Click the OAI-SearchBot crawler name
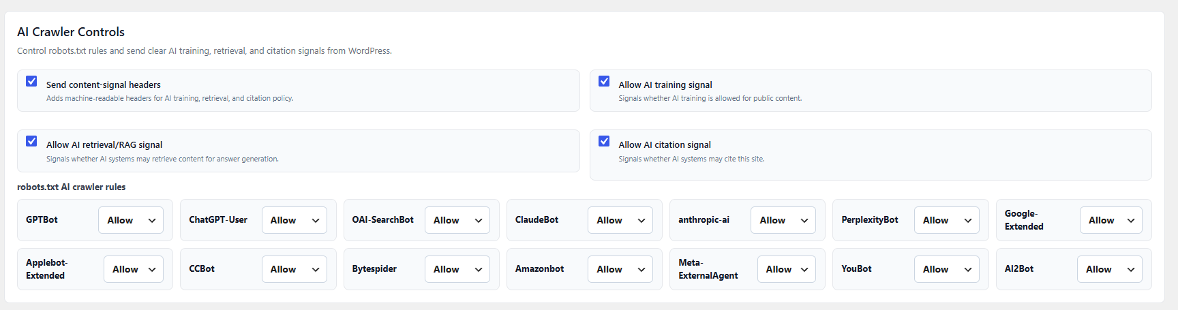 383,219
